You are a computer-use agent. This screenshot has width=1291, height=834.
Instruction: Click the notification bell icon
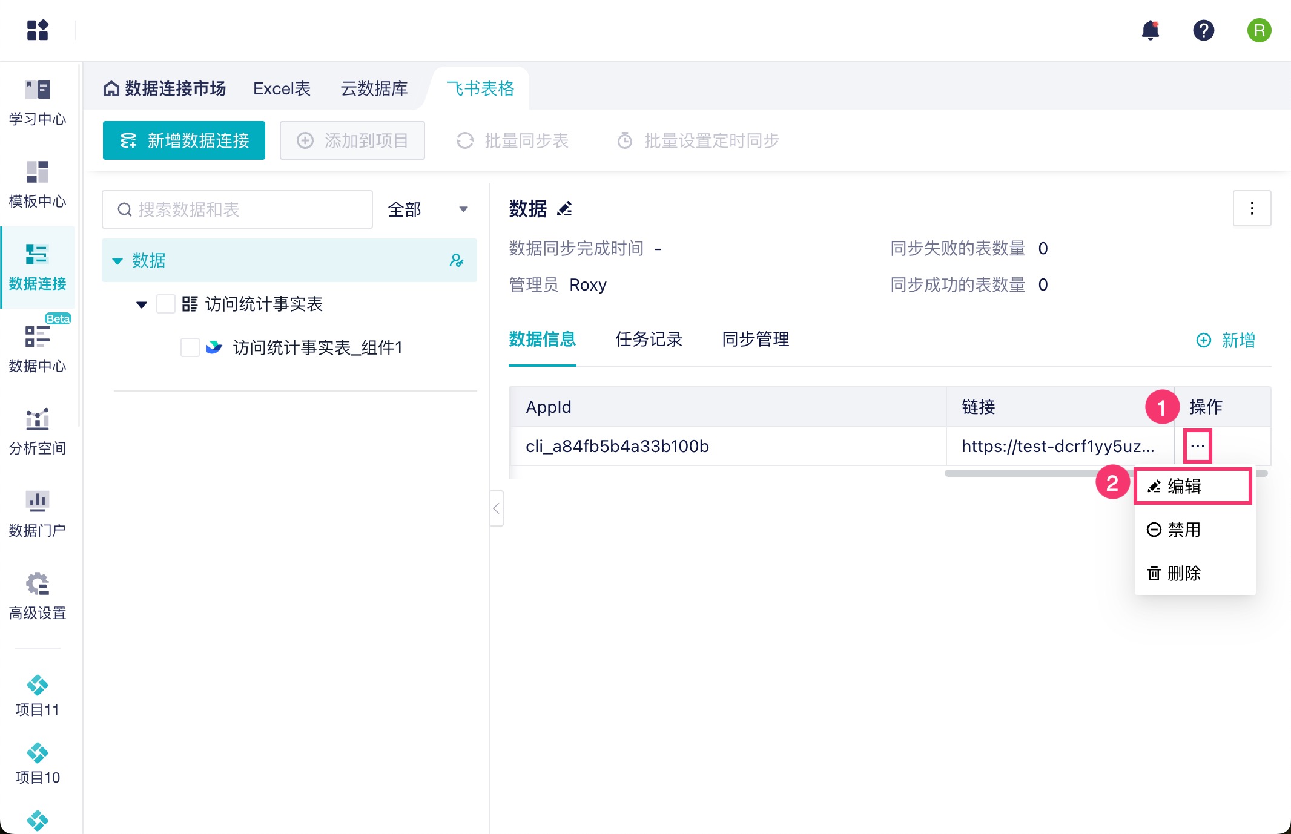point(1150,30)
